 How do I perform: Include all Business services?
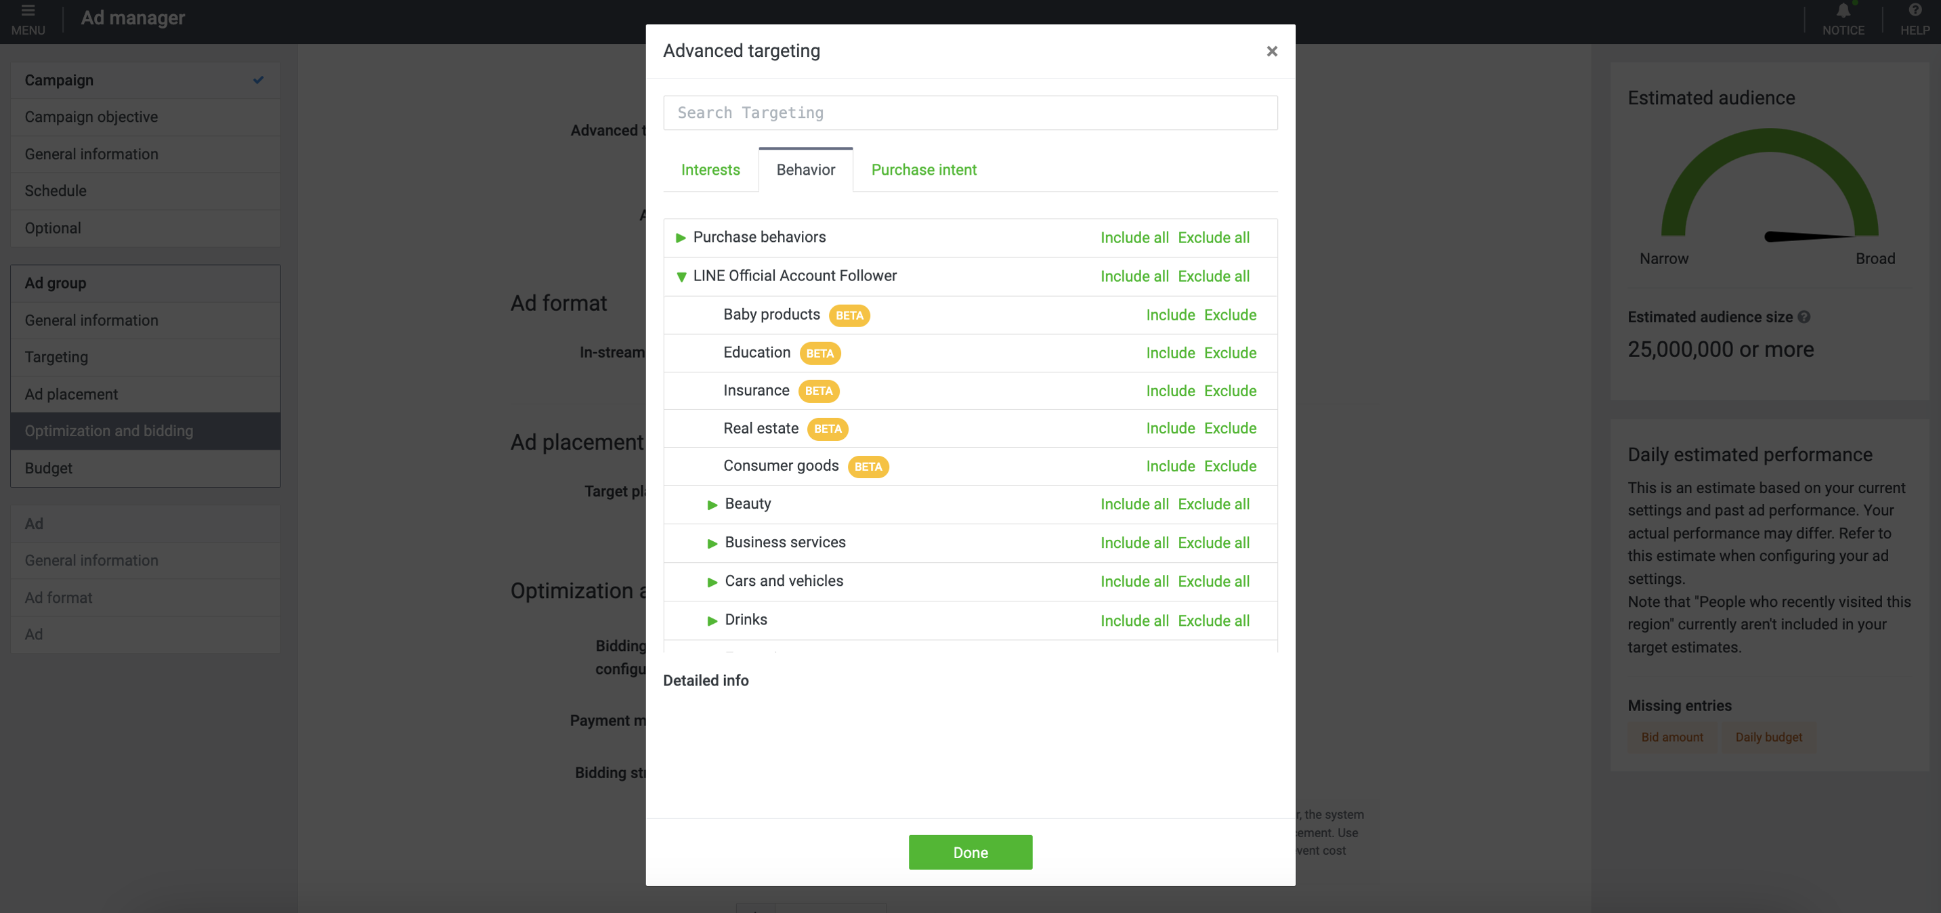1134,543
